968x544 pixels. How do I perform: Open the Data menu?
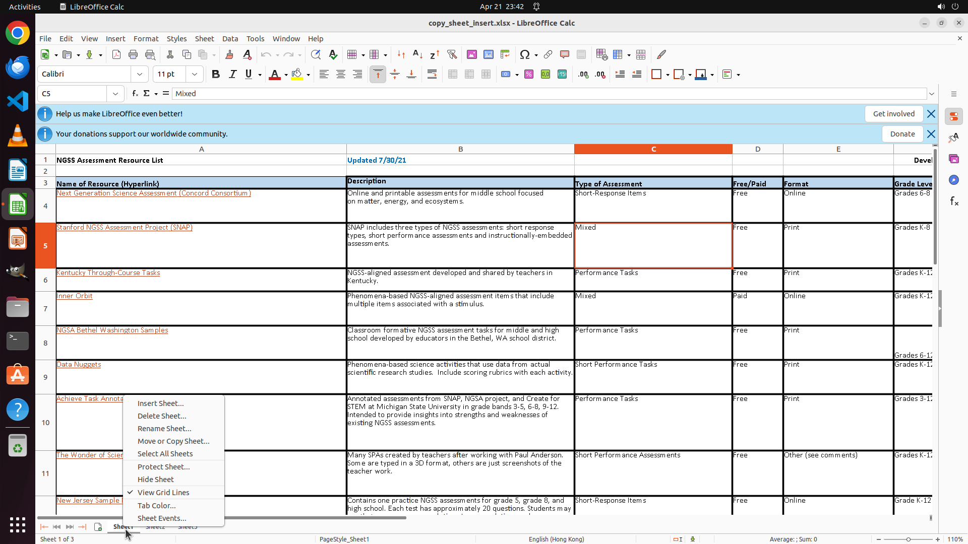pos(230,39)
